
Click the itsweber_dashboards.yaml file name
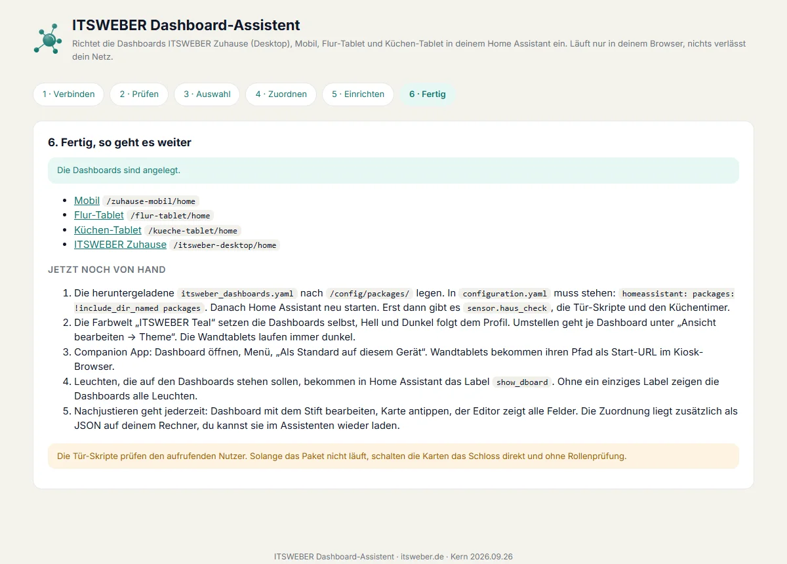pos(237,294)
